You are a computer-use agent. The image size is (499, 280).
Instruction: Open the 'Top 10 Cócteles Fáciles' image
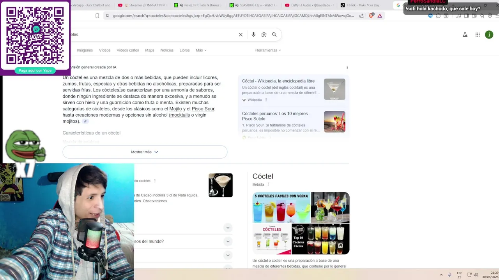pyautogui.click(x=320, y=239)
